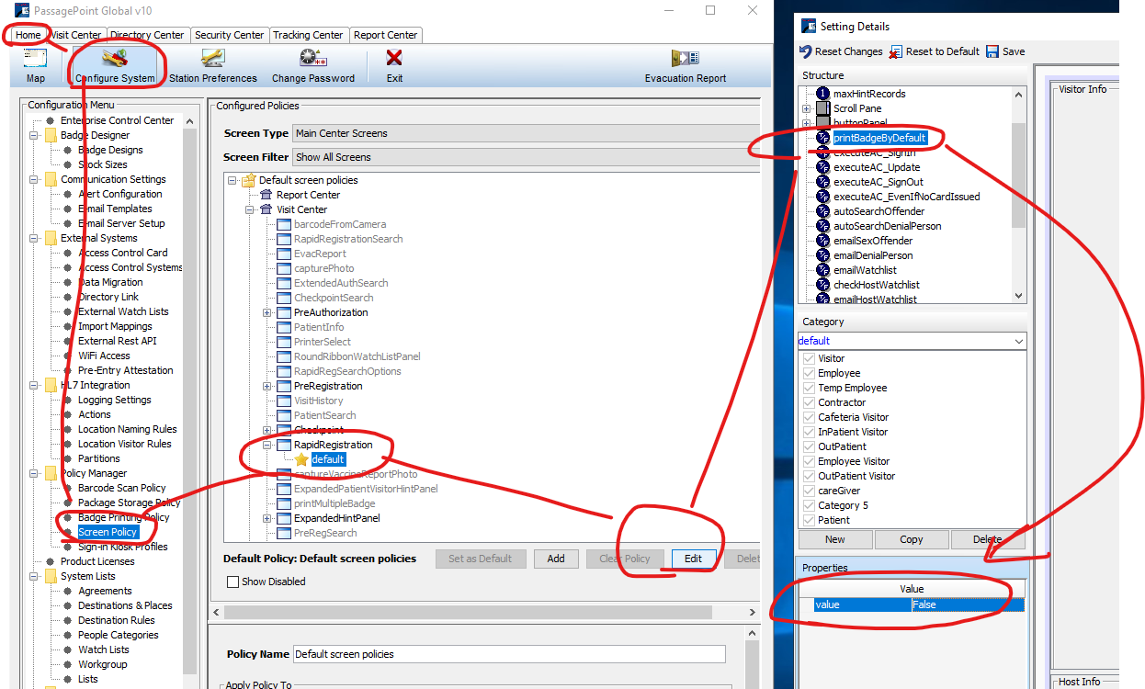The height and width of the screenshot is (689, 1145).
Task: Click Reset Changes in Setting Details
Action: (841, 51)
